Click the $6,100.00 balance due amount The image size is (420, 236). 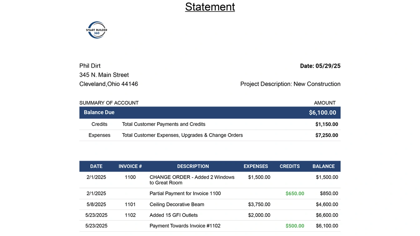(x=322, y=113)
